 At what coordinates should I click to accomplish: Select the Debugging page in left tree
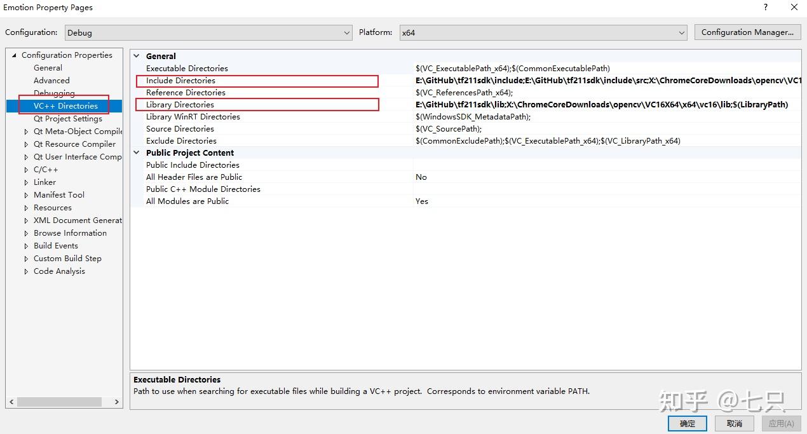54,93
